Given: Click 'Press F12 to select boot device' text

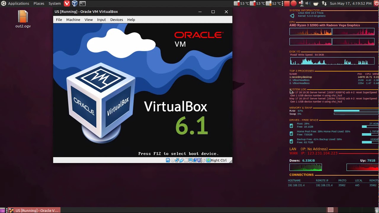Looking at the screenshot, I should (x=179, y=154).
